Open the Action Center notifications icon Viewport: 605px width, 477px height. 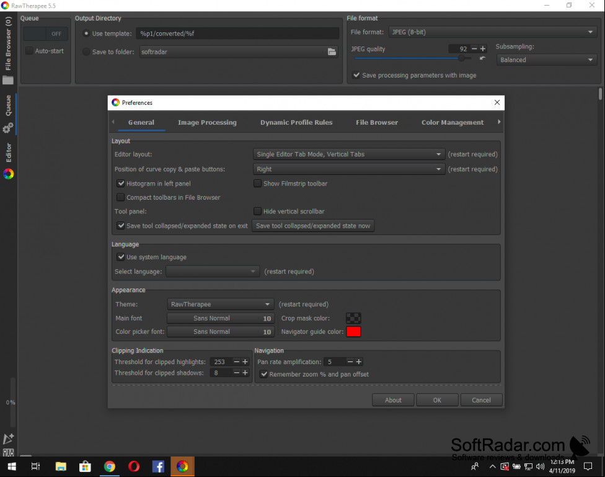(x=588, y=466)
